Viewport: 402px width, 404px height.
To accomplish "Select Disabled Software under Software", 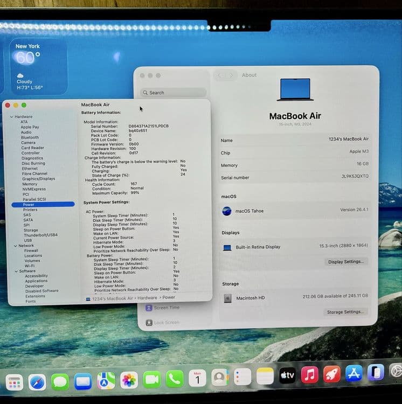I will point(42,291).
